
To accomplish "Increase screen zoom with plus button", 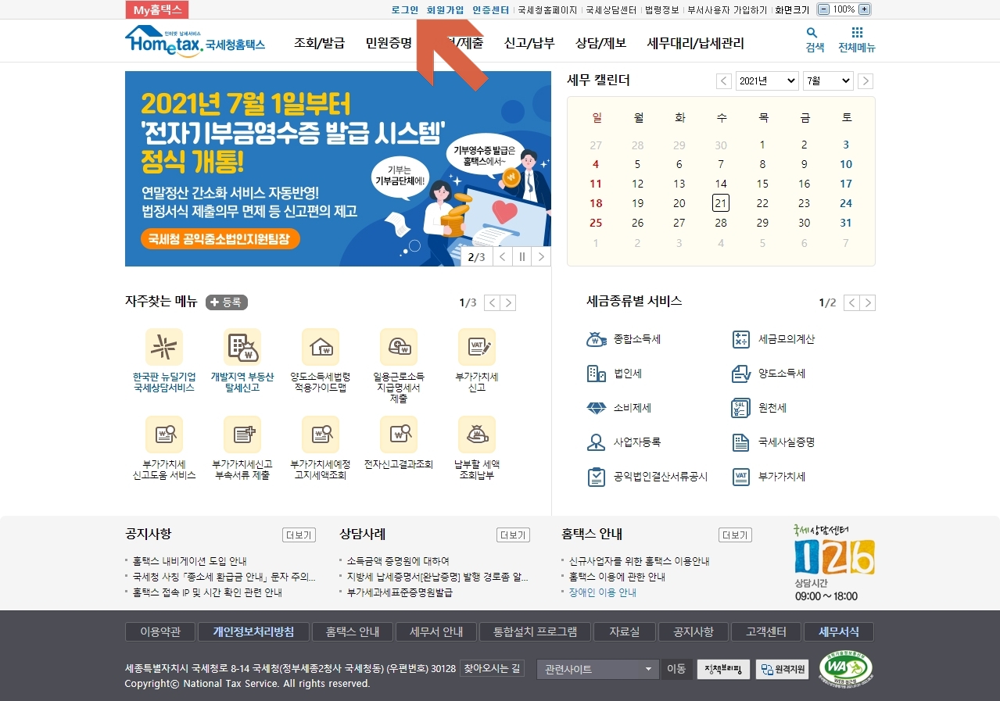I will pyautogui.click(x=864, y=9).
